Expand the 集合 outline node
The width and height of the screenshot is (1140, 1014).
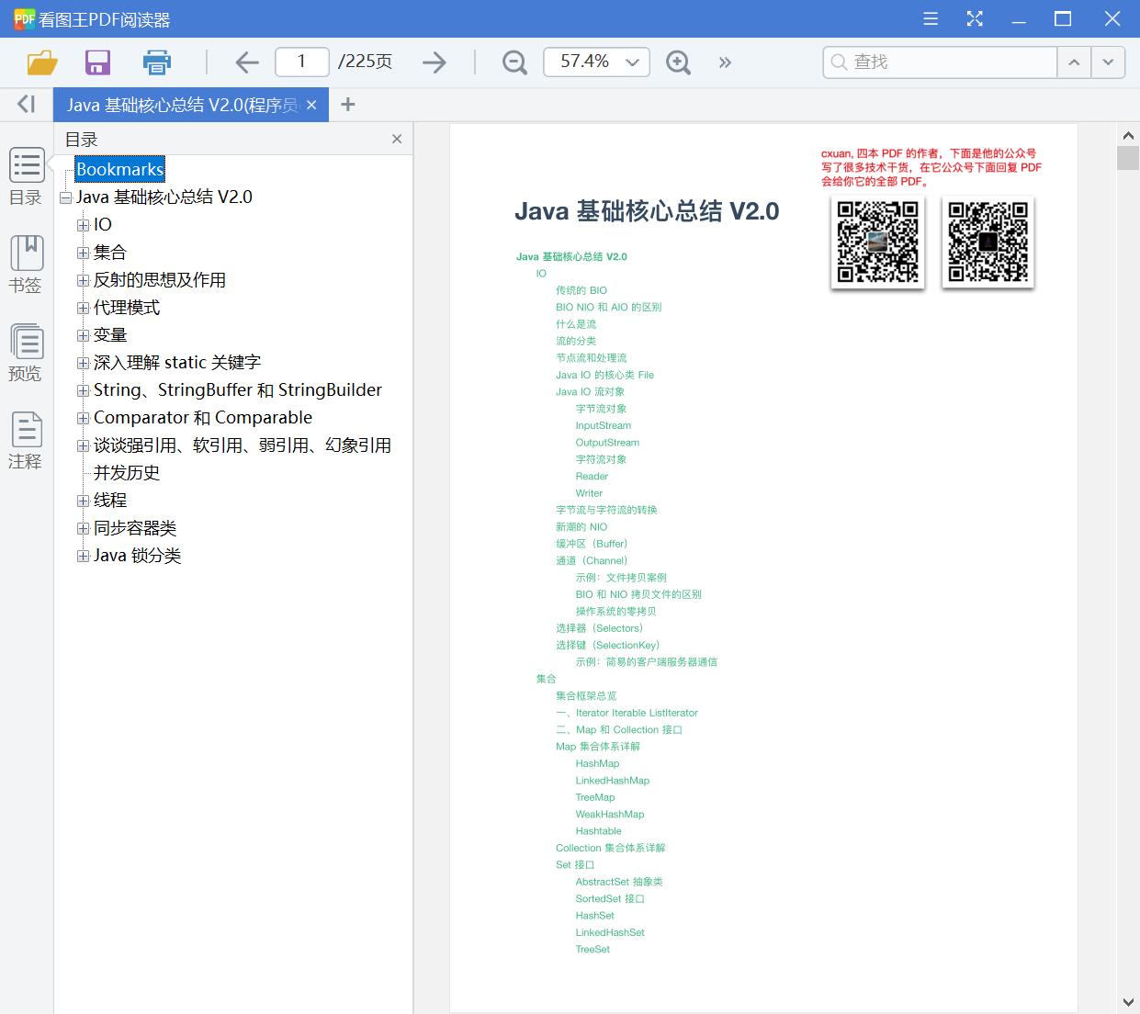click(83, 253)
